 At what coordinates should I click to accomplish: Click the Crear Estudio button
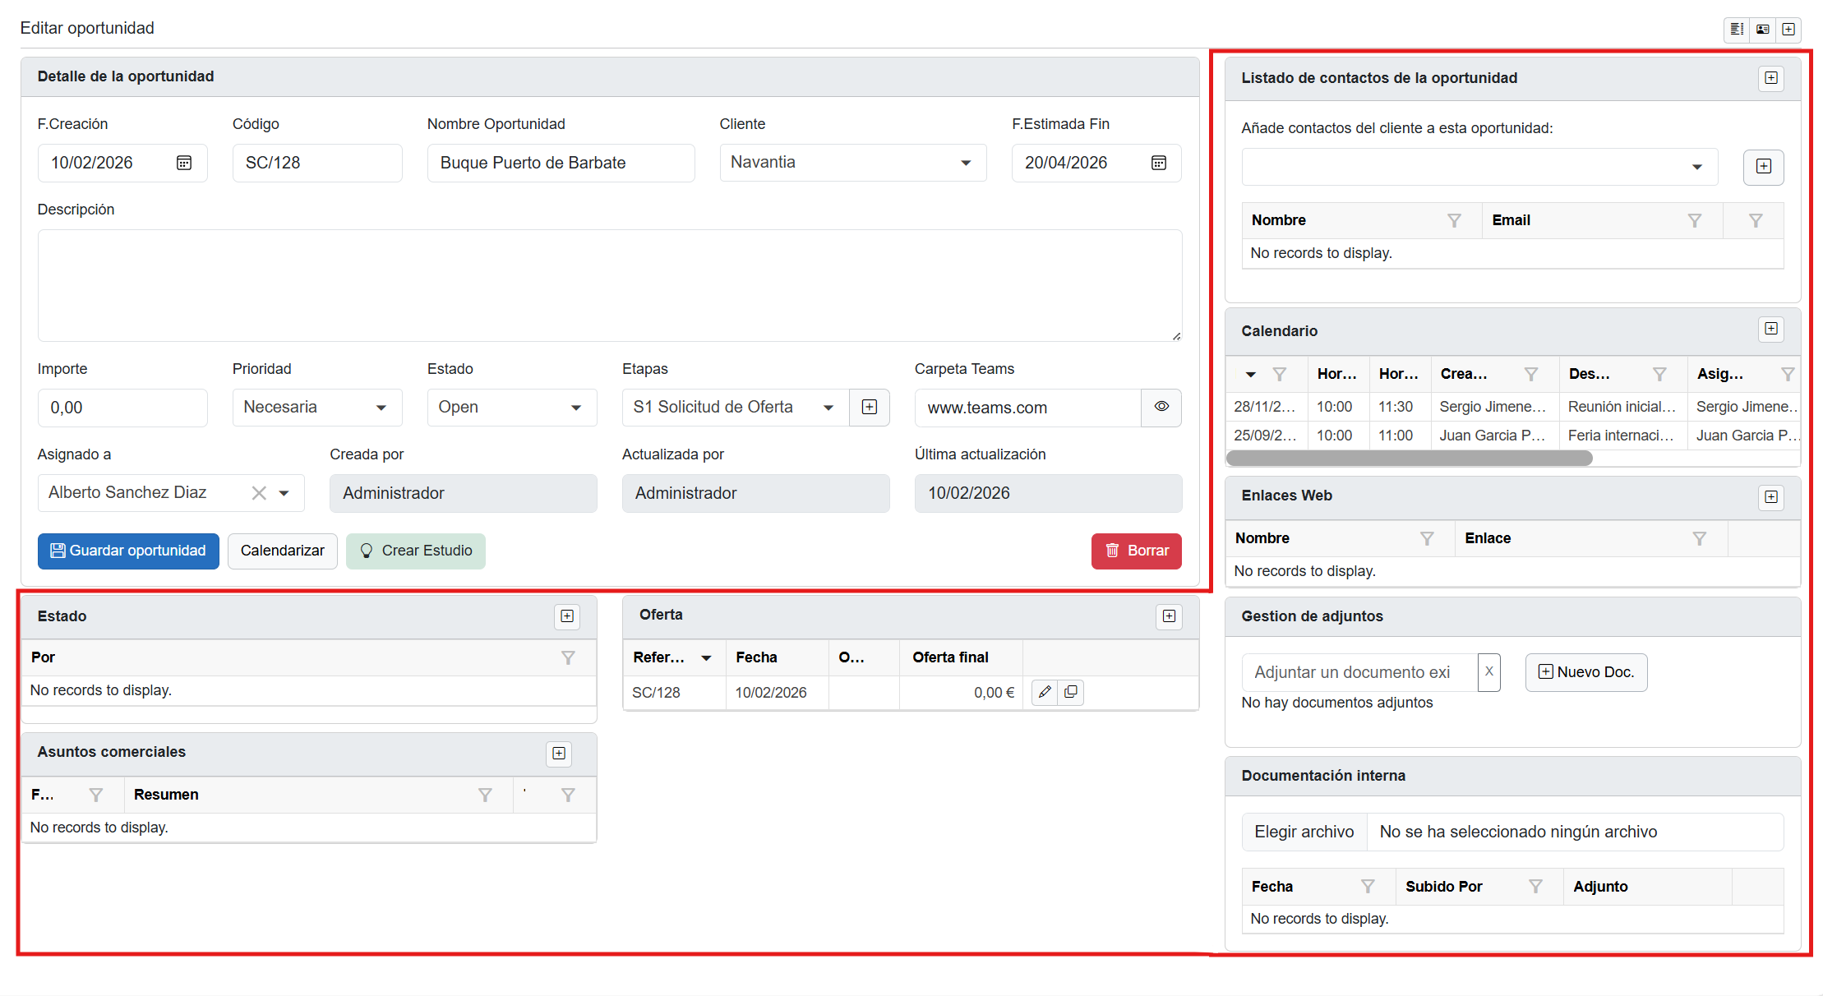(415, 551)
